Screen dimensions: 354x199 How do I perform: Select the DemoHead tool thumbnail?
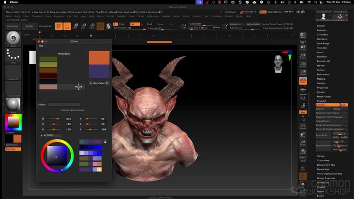(324, 17)
